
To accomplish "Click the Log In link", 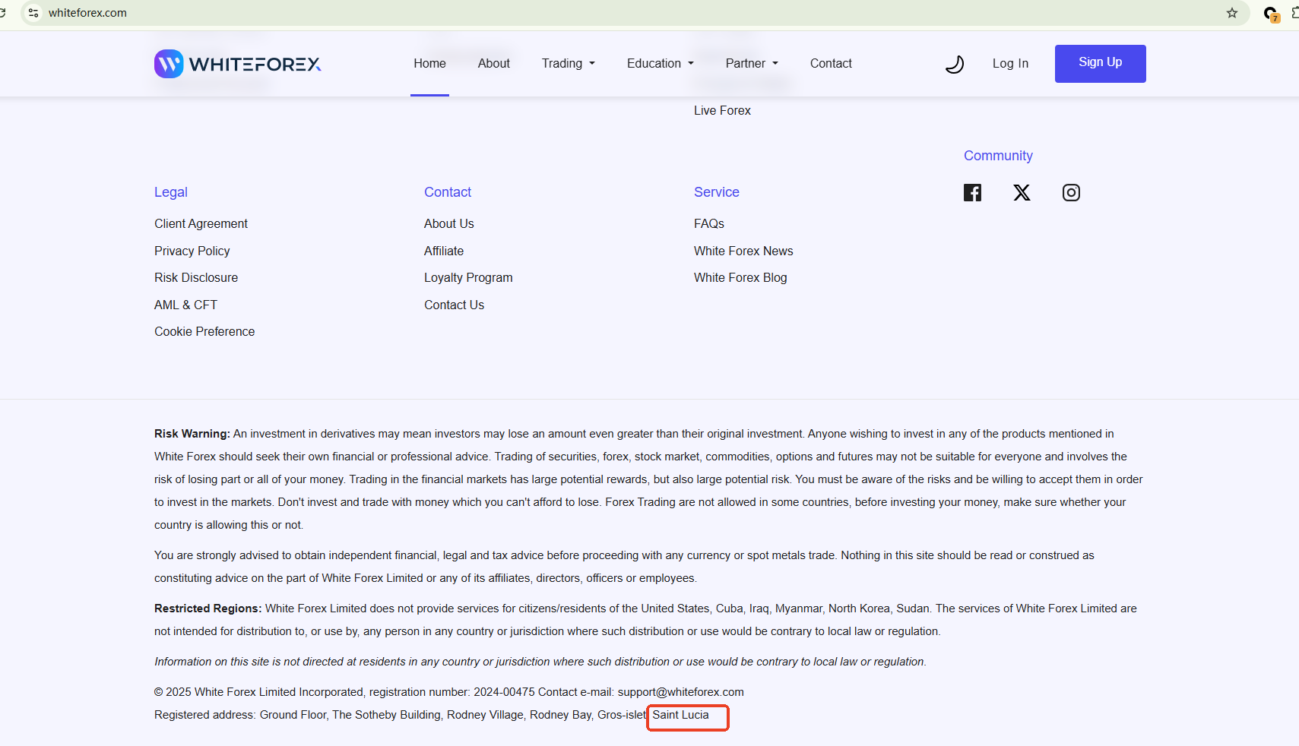I will [x=1010, y=64].
